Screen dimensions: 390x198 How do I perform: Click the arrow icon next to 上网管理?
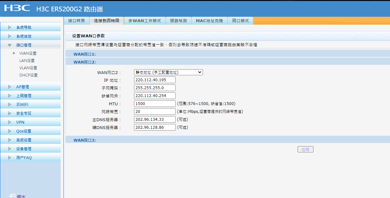click(10, 96)
